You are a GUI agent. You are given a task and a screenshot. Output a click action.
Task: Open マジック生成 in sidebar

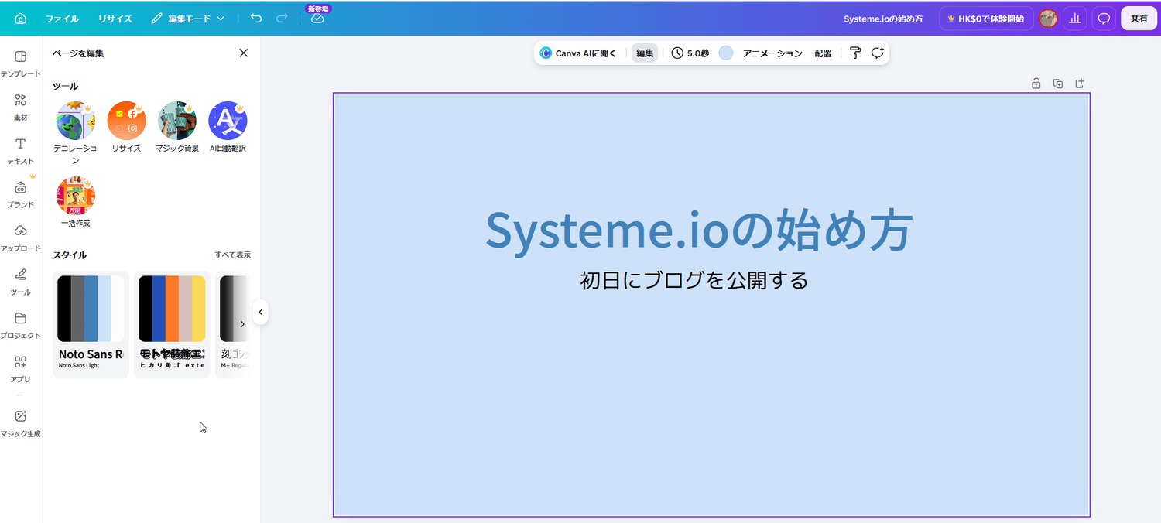pos(21,423)
